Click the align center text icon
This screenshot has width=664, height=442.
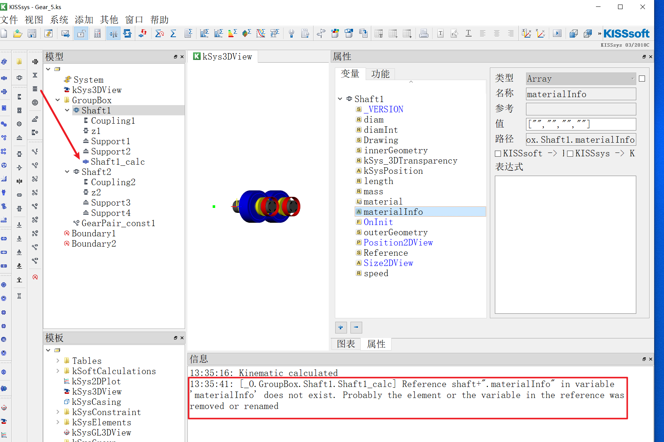[497, 33]
